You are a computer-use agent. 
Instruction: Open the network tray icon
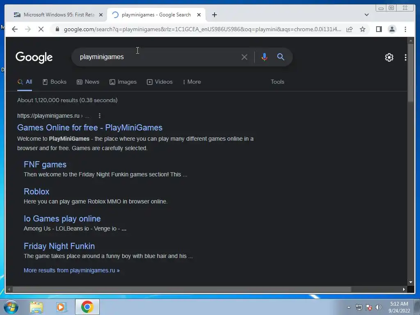pos(358,307)
